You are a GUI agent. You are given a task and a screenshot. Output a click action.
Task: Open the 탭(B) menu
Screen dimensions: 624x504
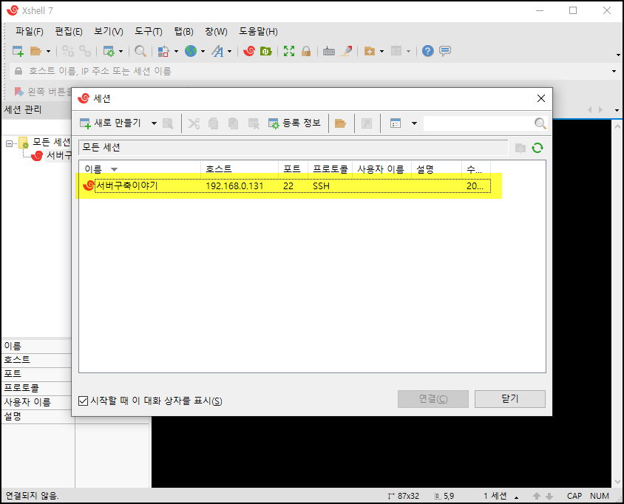183,32
